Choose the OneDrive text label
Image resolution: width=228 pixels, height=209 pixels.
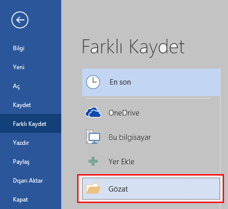[124, 113]
